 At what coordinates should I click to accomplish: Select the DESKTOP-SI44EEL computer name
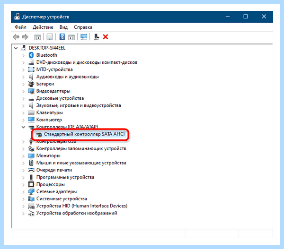point(47,48)
